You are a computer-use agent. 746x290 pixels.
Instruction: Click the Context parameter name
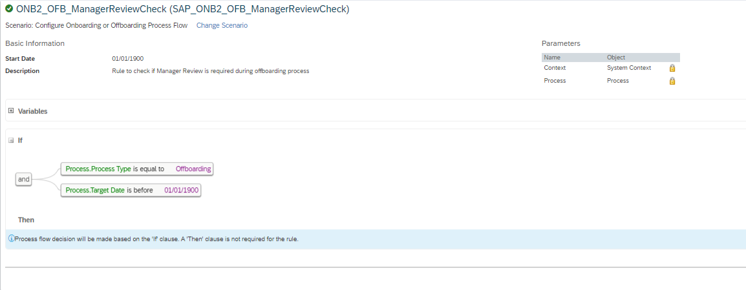pos(555,68)
